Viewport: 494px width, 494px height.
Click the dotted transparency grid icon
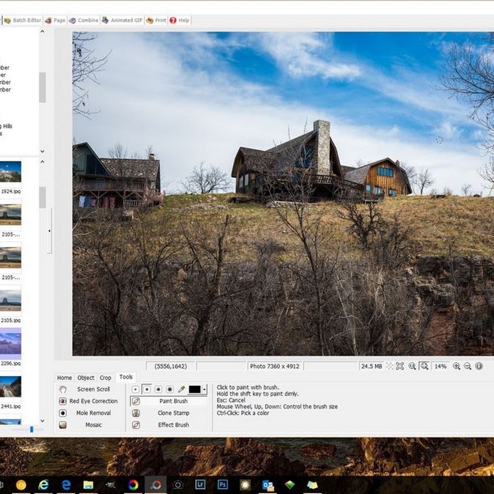click(390, 366)
